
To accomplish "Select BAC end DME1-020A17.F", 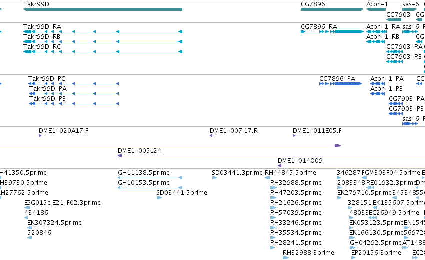I will (40, 136).
